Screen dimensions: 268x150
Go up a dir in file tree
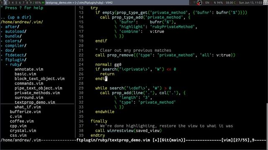coord(16,17)
